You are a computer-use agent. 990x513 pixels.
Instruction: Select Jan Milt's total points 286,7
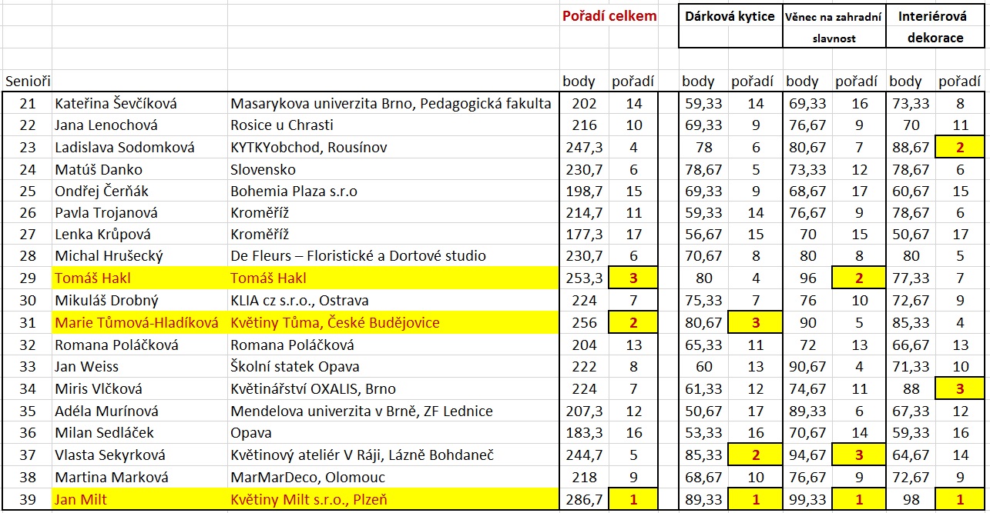pos(584,500)
